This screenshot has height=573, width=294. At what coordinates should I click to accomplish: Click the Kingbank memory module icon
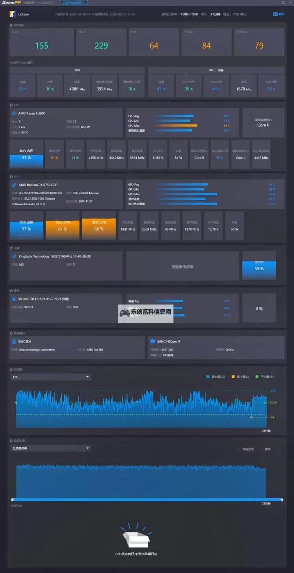pos(14,256)
